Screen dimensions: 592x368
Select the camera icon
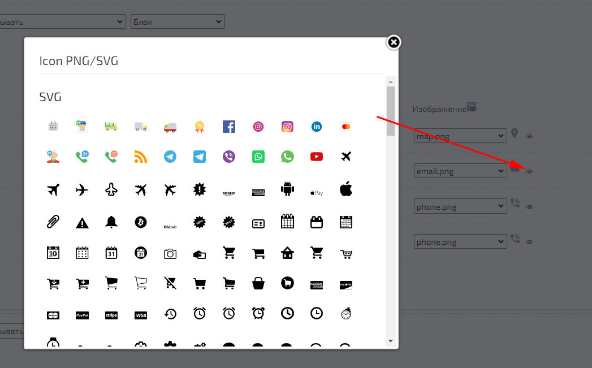point(170,254)
